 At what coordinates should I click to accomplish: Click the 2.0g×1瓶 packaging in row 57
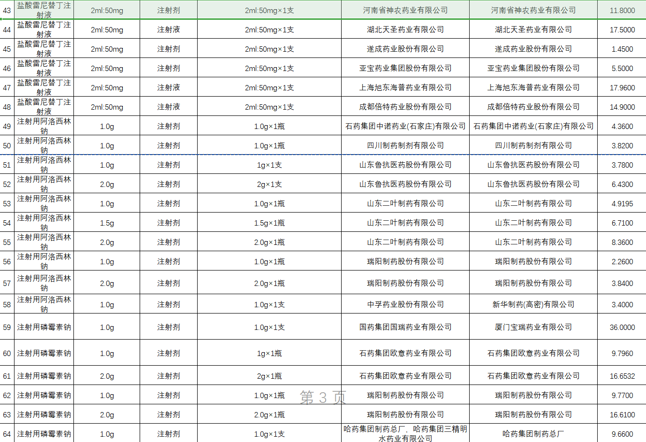point(270,283)
